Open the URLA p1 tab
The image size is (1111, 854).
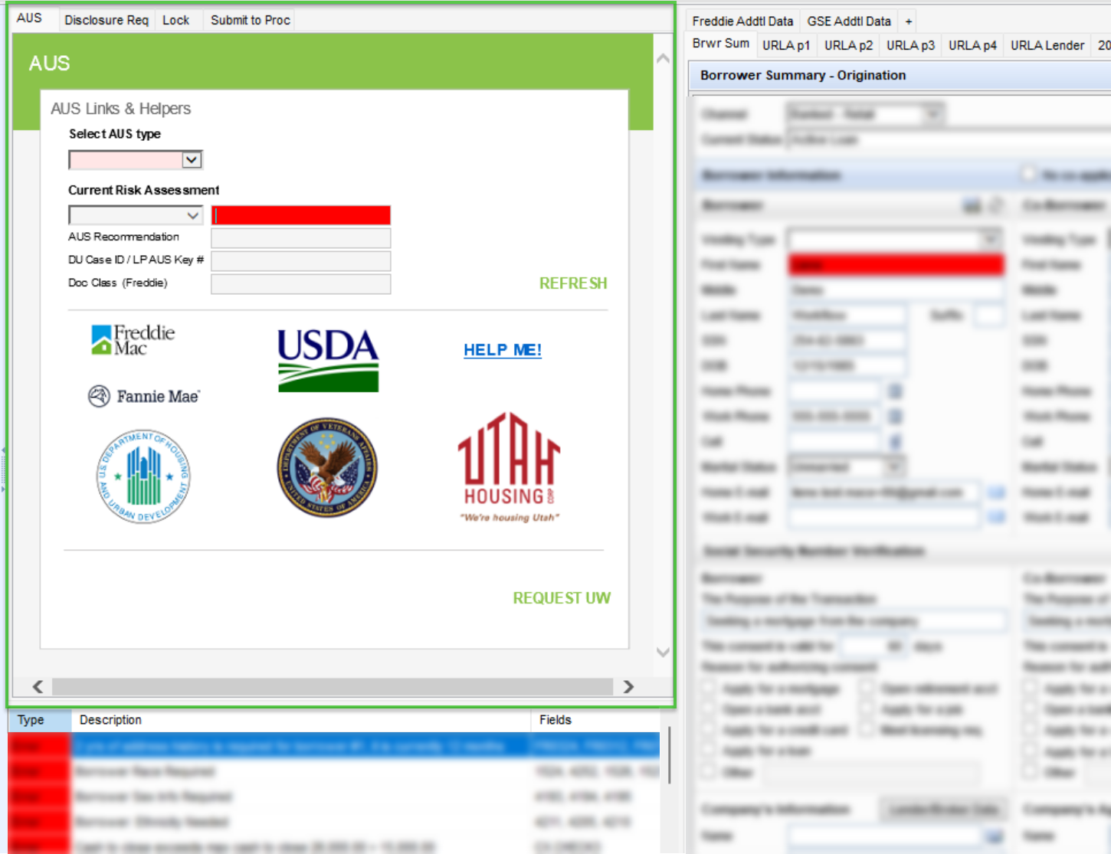(x=786, y=45)
